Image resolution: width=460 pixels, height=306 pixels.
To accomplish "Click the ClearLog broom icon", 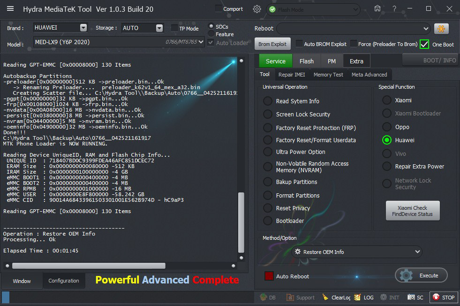I will tap(325, 297).
